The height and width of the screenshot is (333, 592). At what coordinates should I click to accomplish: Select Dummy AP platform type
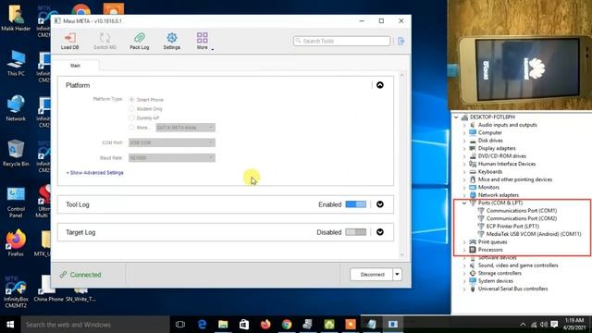click(131, 117)
